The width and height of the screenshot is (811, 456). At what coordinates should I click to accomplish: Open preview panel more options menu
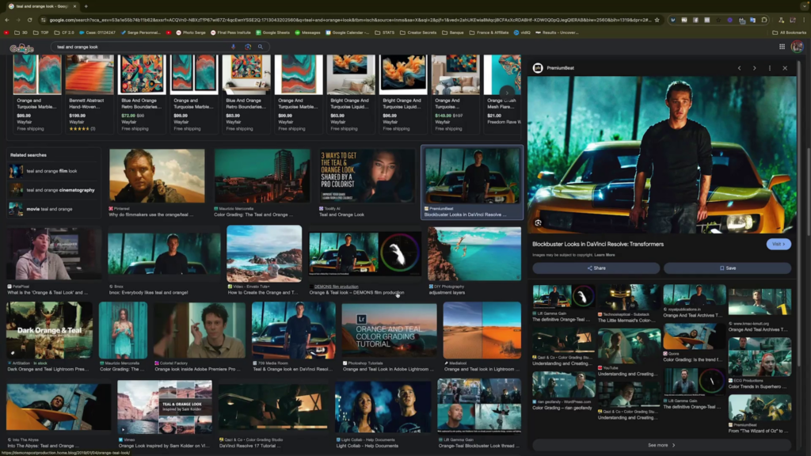coord(770,68)
